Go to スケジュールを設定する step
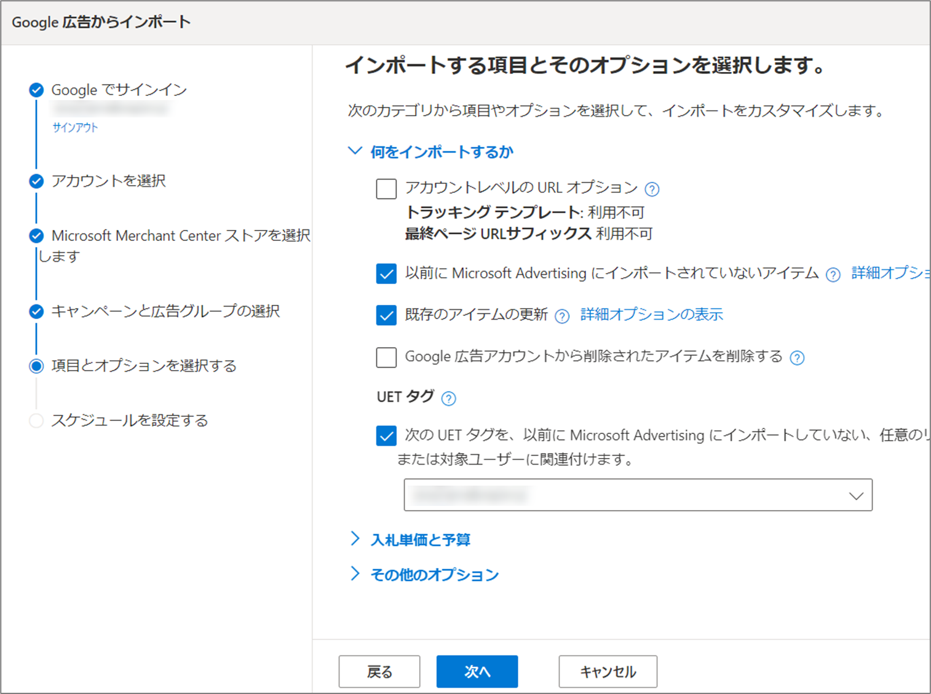Screen dimensions: 931x694 click(129, 420)
